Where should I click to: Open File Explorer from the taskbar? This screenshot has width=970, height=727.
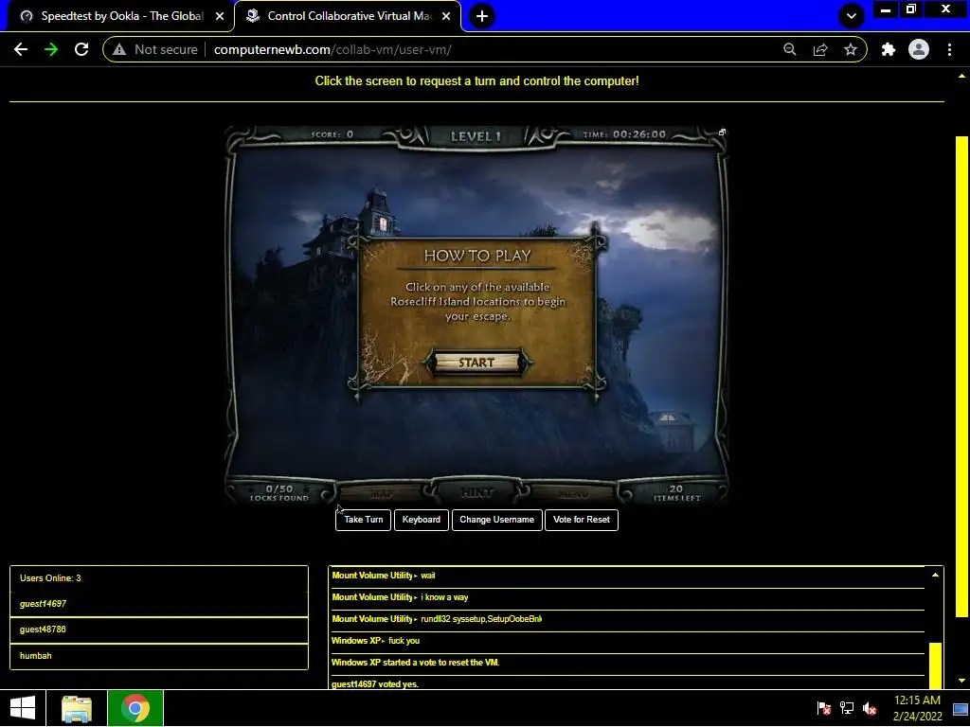tap(77, 708)
